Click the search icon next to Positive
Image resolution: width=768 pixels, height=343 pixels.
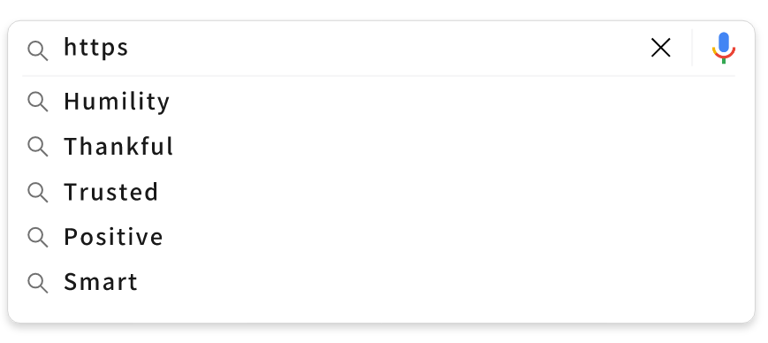[x=38, y=237]
